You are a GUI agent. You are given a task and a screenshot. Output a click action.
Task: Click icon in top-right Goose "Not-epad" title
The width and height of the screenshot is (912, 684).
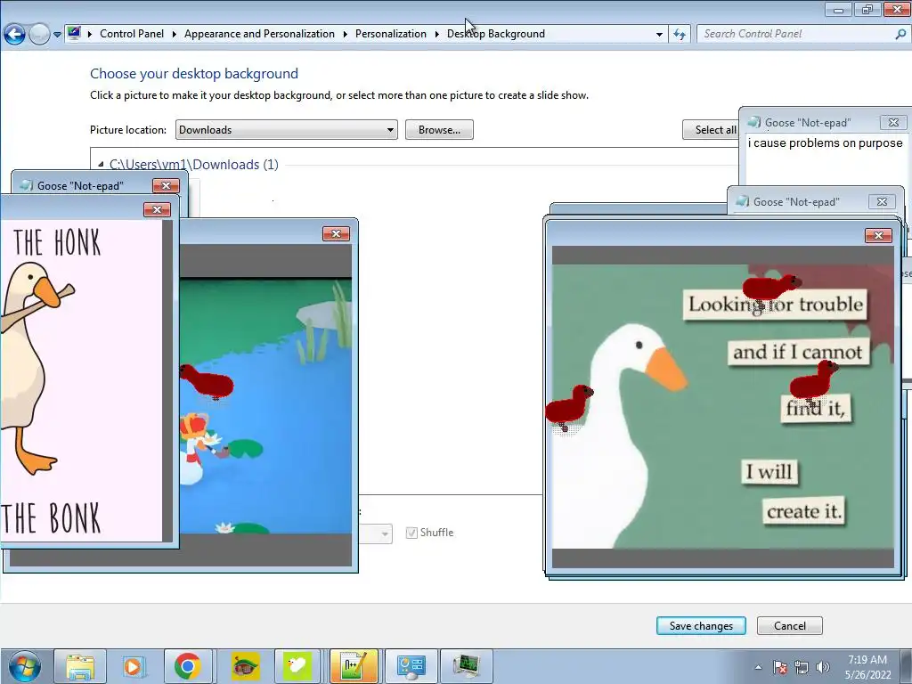(x=753, y=122)
